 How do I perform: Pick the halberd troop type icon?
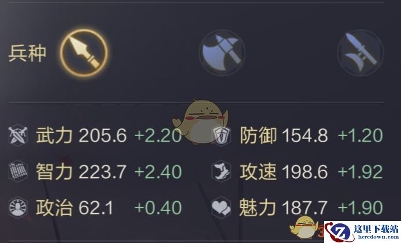360,53
